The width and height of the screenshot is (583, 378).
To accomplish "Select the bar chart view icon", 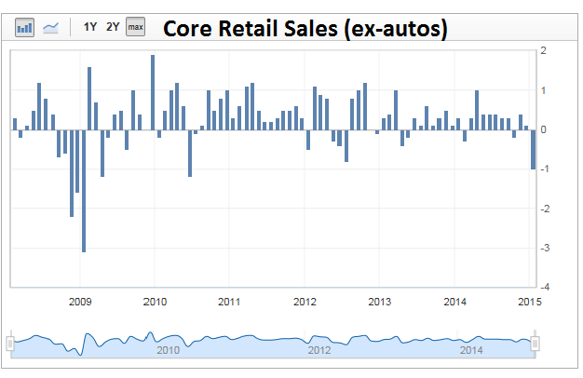I will pos(24,27).
